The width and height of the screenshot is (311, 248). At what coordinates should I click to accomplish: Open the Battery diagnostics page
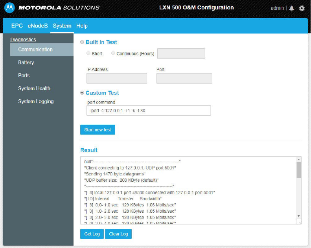tap(26, 62)
